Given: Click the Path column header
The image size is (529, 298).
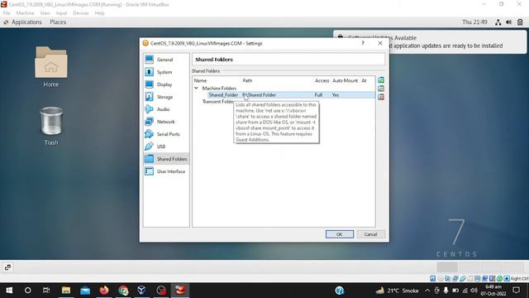Looking at the screenshot, I should tap(247, 80).
